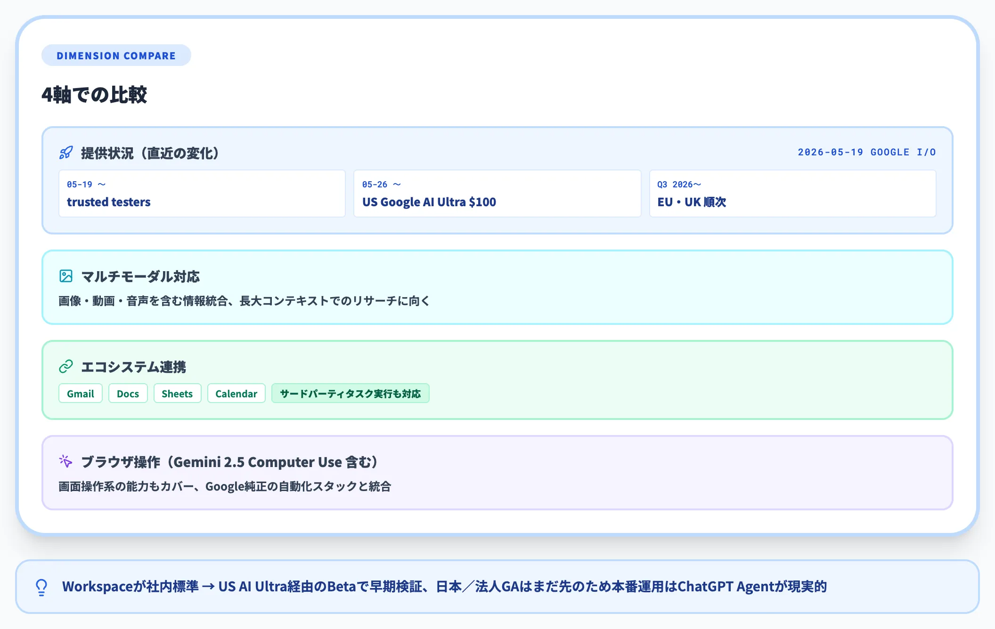Click the 画像・動画・音声を含む情報統合 description
Viewport: 995px width, 629px height.
click(244, 301)
